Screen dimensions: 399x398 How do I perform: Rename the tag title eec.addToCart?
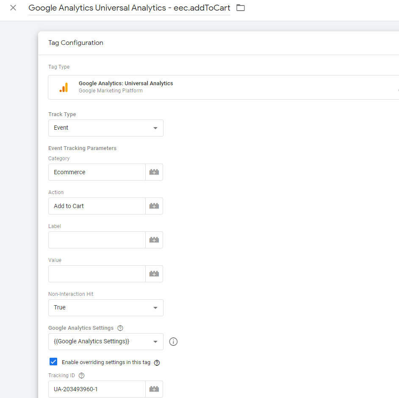click(129, 8)
